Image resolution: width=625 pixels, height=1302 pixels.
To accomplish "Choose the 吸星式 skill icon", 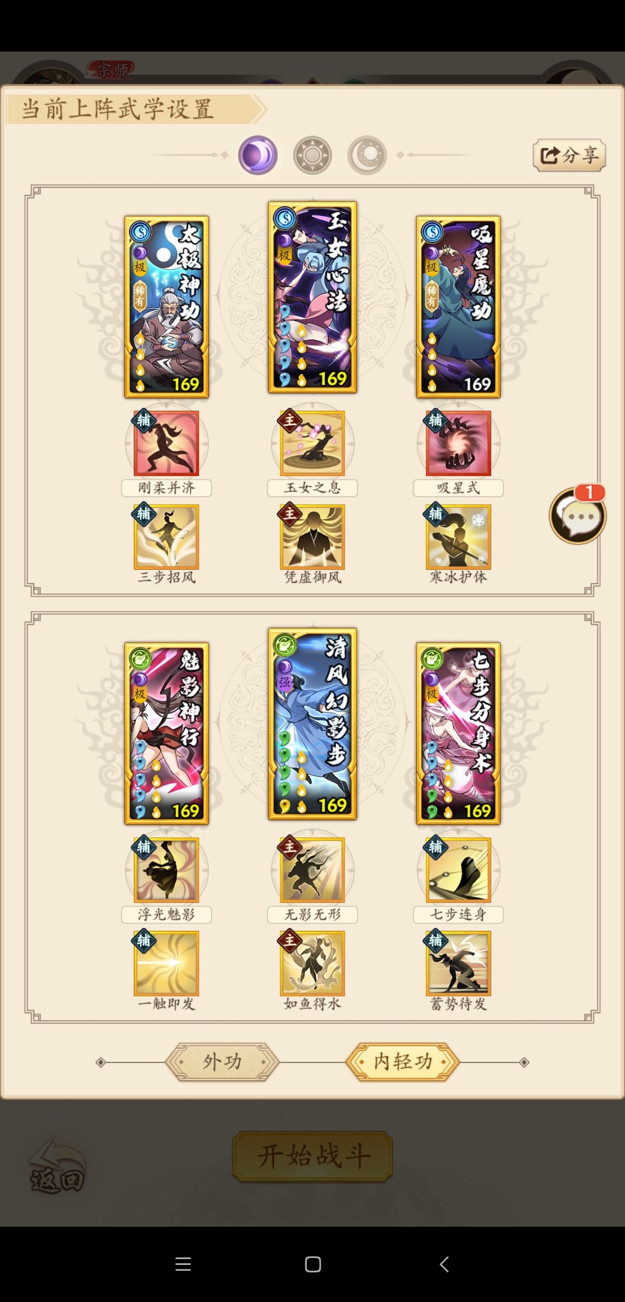I will pos(458,443).
